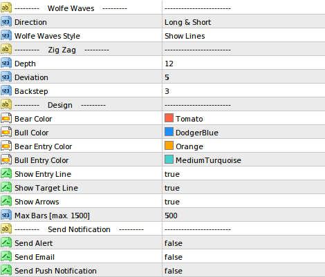Toggle the Show Arrows true value
325x277 pixels.
[x=172, y=202]
